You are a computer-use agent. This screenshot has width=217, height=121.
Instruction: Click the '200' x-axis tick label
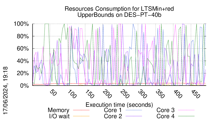point(107,94)
